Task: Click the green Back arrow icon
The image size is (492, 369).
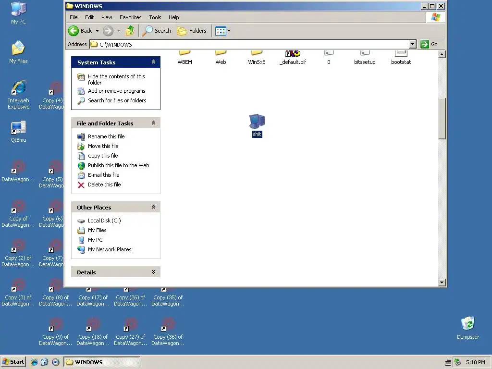Action: [x=74, y=31]
